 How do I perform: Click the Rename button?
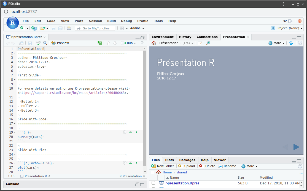(227, 166)
